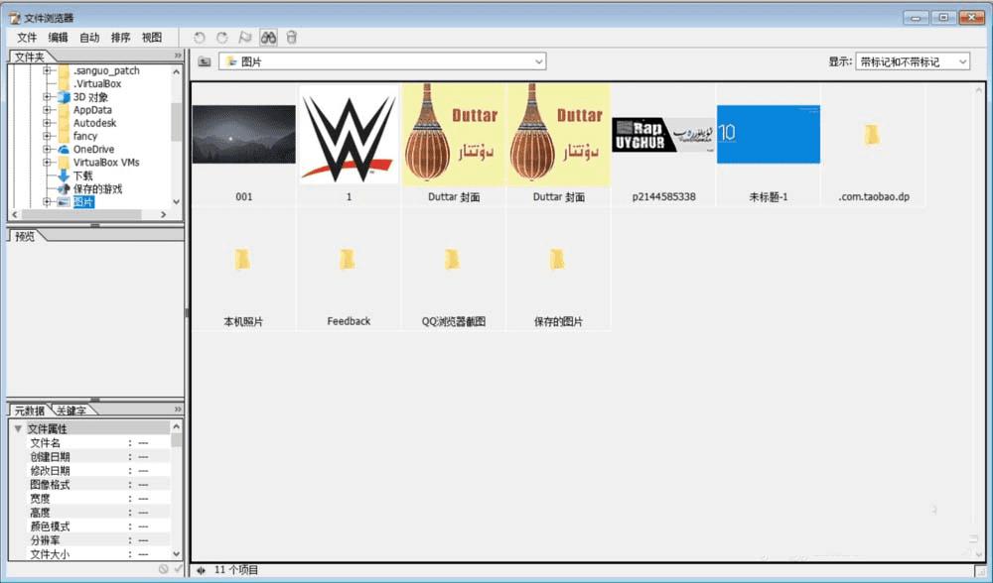
Task: Click the 文件夹 panel tab
Action: coord(29,57)
